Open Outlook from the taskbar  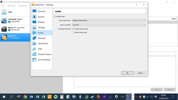click(31, 97)
